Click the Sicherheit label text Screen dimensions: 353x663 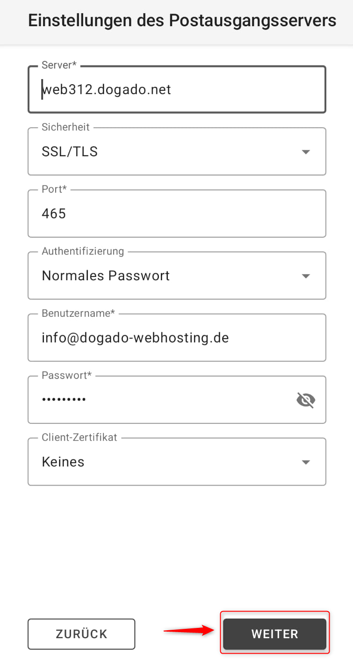point(66,127)
